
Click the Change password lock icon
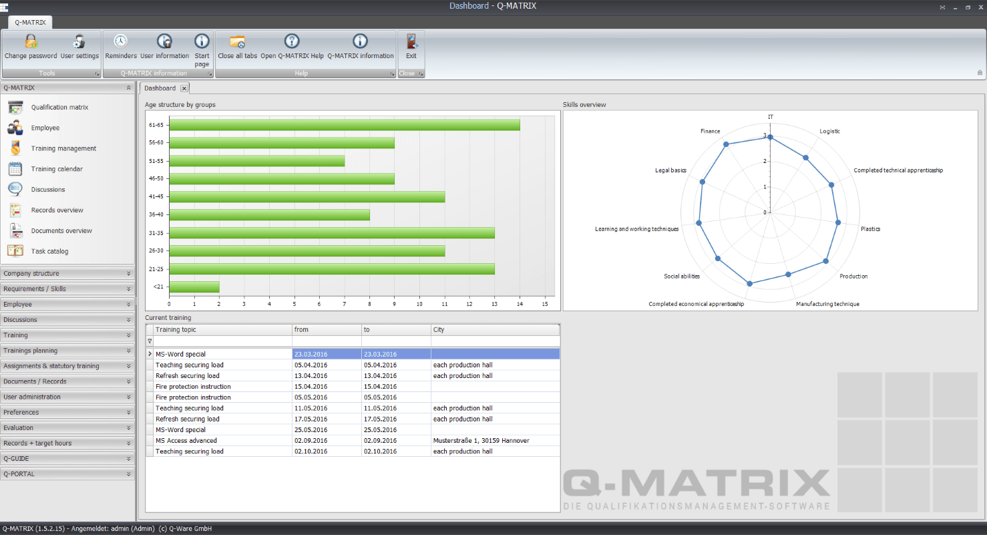[31, 42]
